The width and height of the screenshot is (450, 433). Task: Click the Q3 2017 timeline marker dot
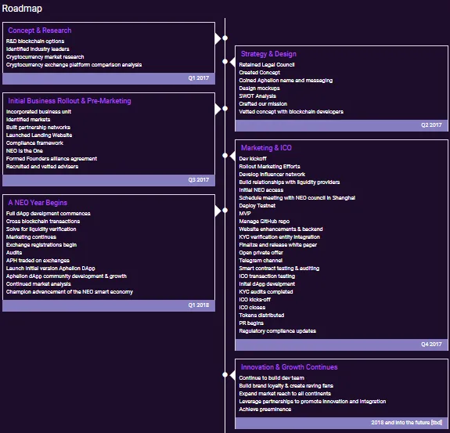point(225,109)
